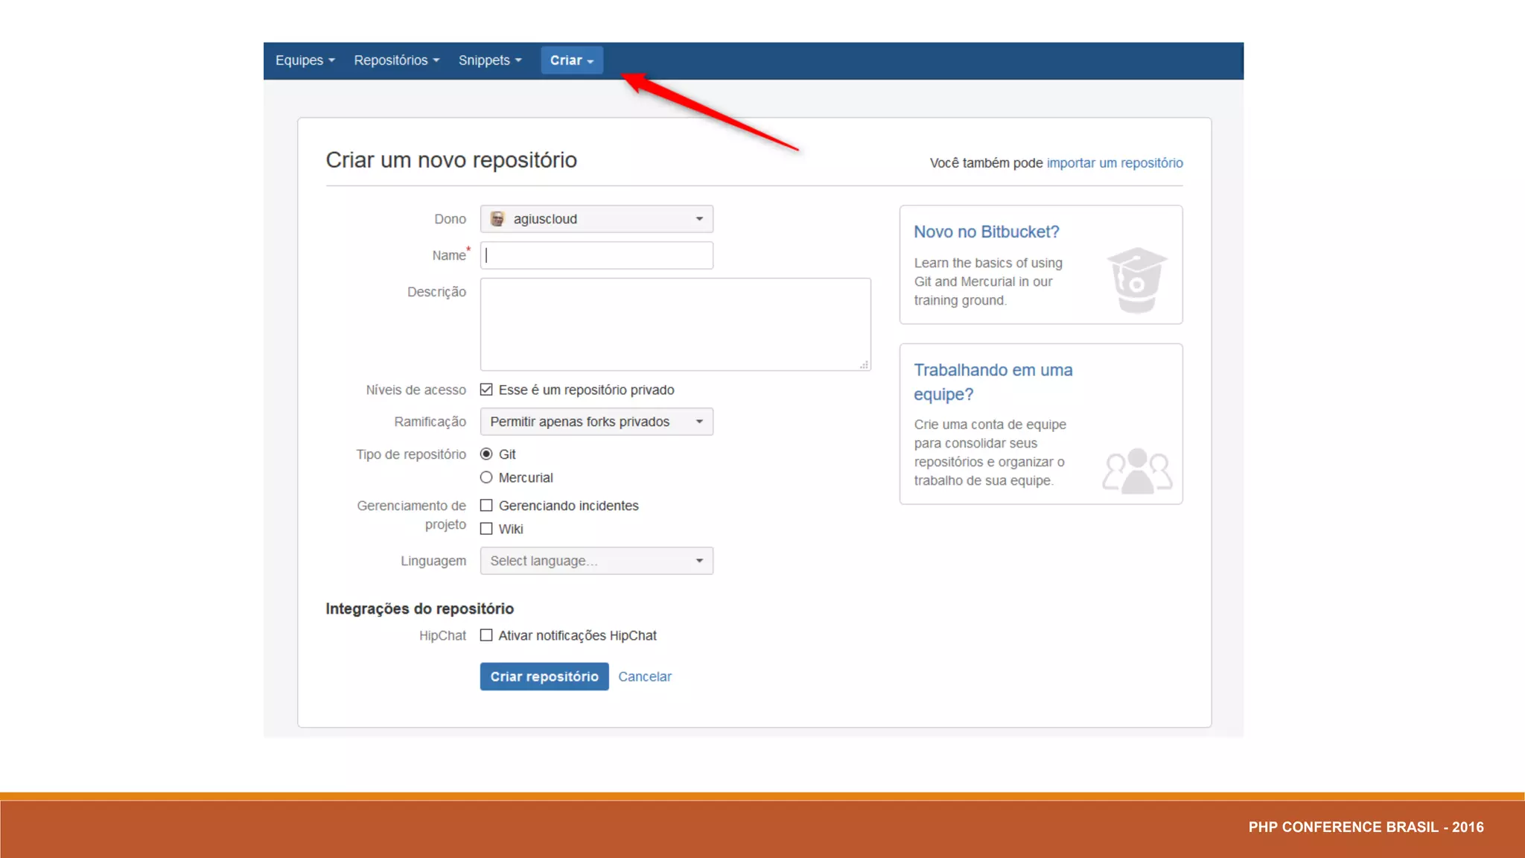
Task: Toggle private repository checkbox
Action: tap(486, 390)
